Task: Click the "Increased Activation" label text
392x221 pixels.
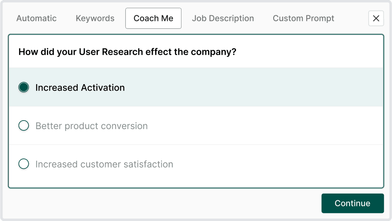Action: (x=80, y=88)
